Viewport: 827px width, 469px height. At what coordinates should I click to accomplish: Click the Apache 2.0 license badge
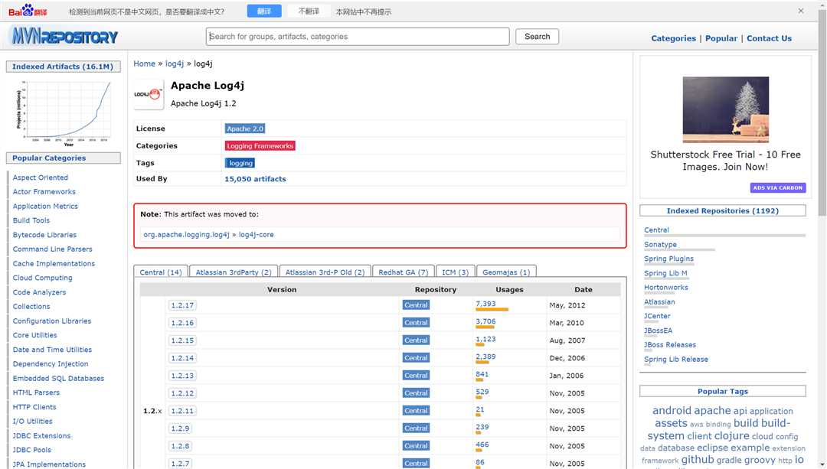[245, 129]
